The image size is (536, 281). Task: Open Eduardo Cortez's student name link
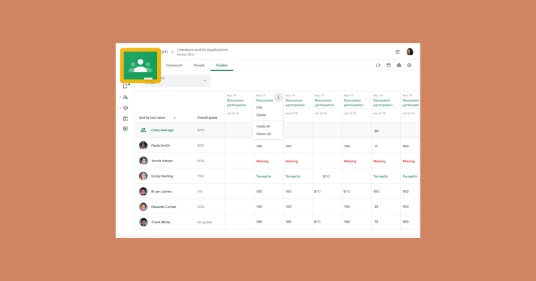(x=163, y=207)
